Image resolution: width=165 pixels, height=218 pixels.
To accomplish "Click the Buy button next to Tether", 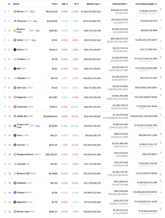I will pyautogui.click(x=33, y=40).
